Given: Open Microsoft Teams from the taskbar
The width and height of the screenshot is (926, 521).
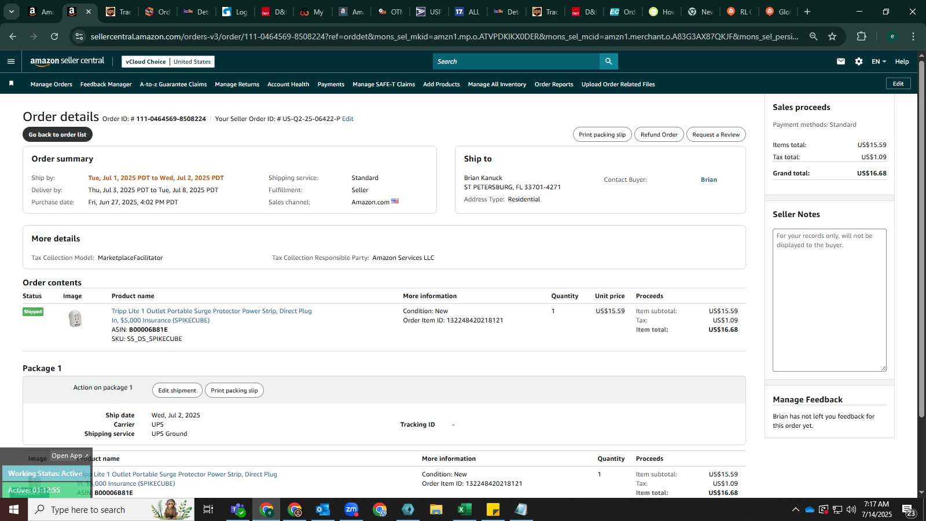Looking at the screenshot, I should (x=238, y=509).
